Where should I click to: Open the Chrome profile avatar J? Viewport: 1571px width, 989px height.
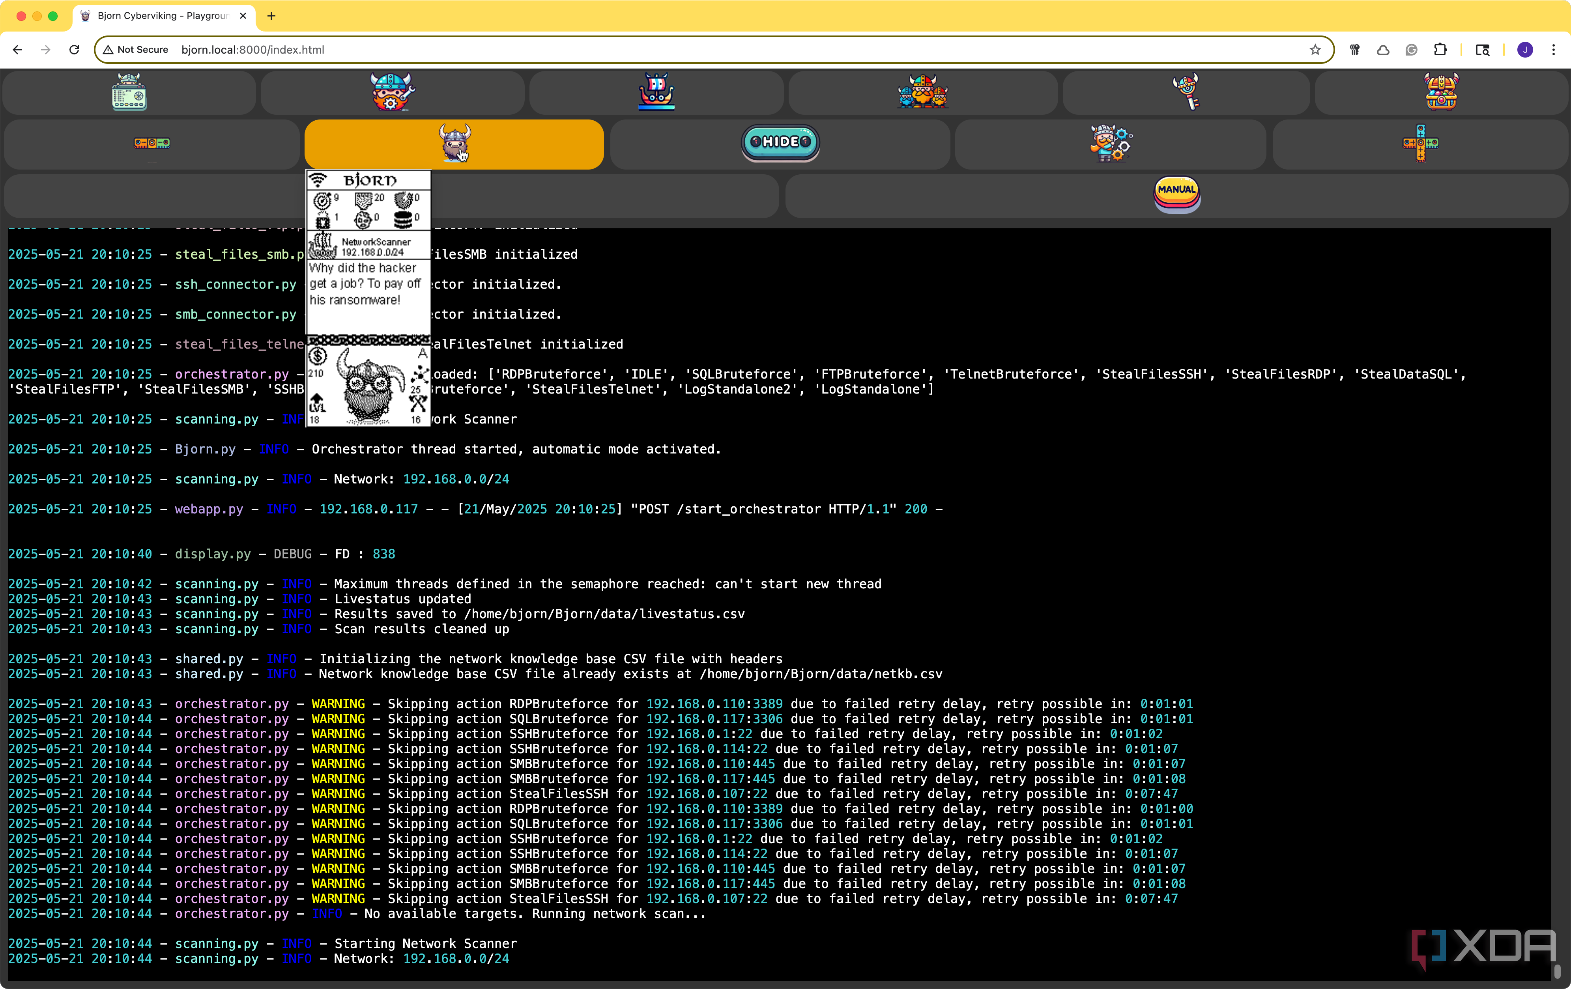[x=1525, y=50]
